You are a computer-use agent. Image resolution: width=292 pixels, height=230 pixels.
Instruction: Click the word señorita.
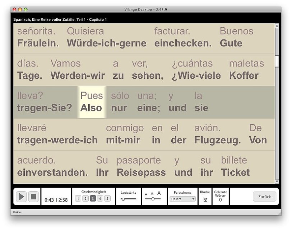(36, 31)
